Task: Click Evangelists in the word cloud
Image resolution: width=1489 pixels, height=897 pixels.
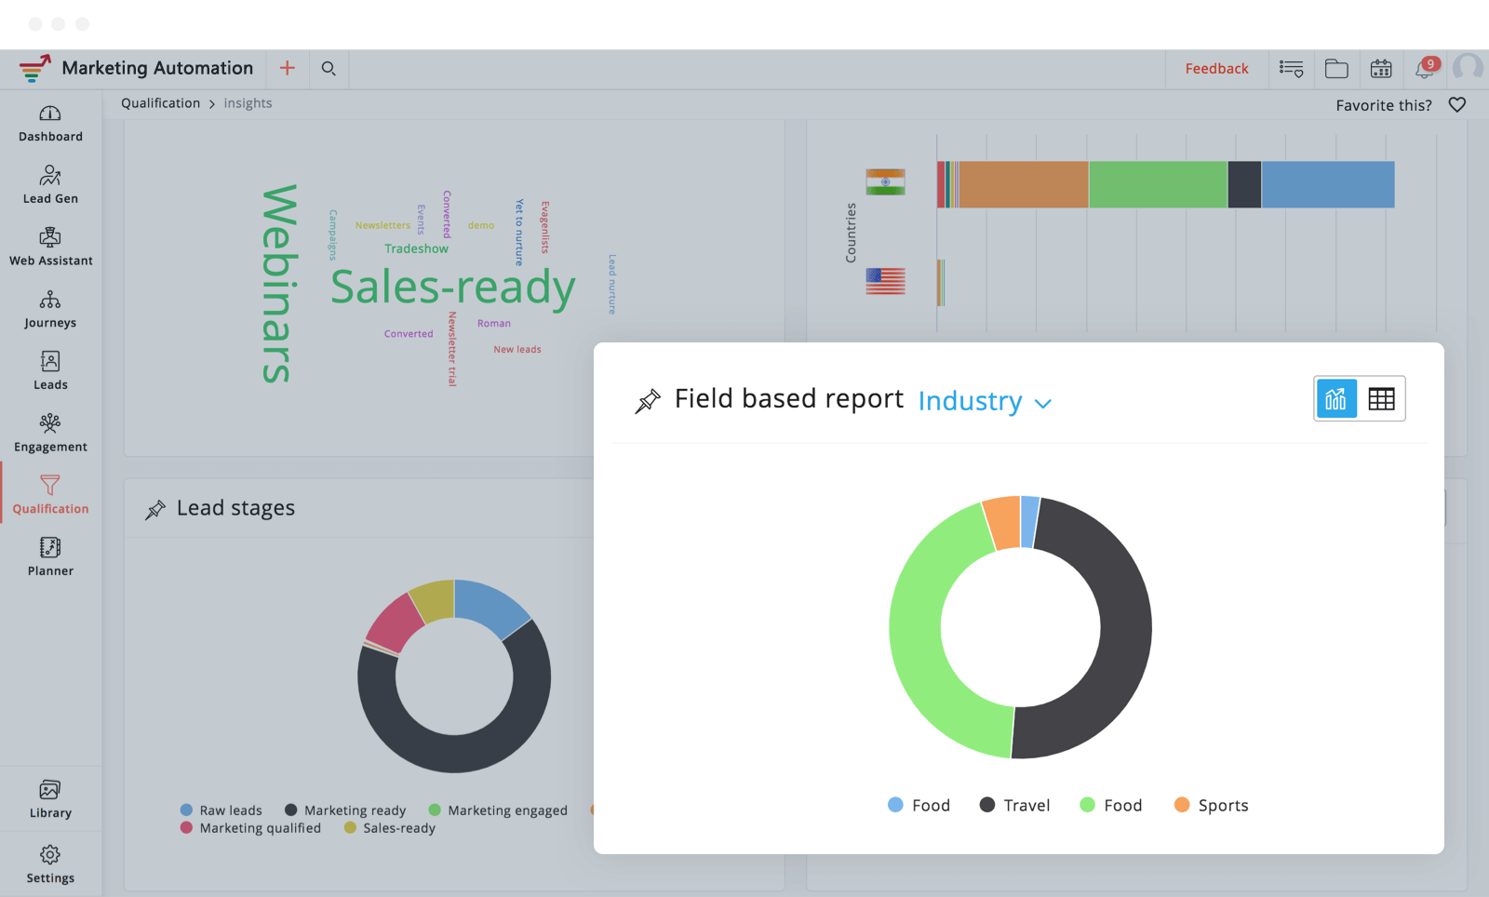Action: click(545, 227)
